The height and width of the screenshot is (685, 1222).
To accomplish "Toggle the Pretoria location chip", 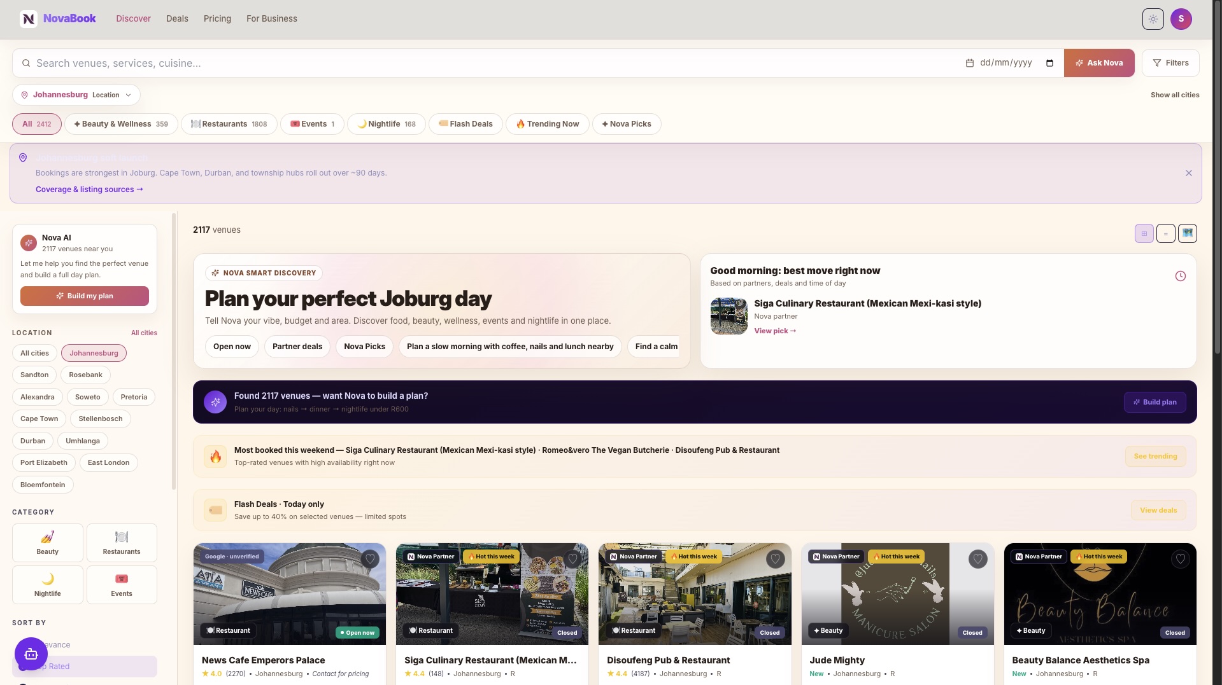I will coord(134,397).
